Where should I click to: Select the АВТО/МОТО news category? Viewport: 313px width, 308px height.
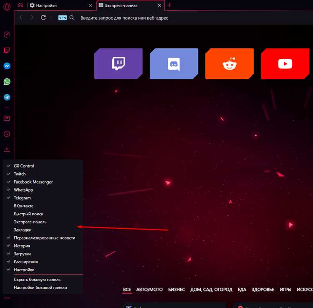pyautogui.click(x=149, y=290)
